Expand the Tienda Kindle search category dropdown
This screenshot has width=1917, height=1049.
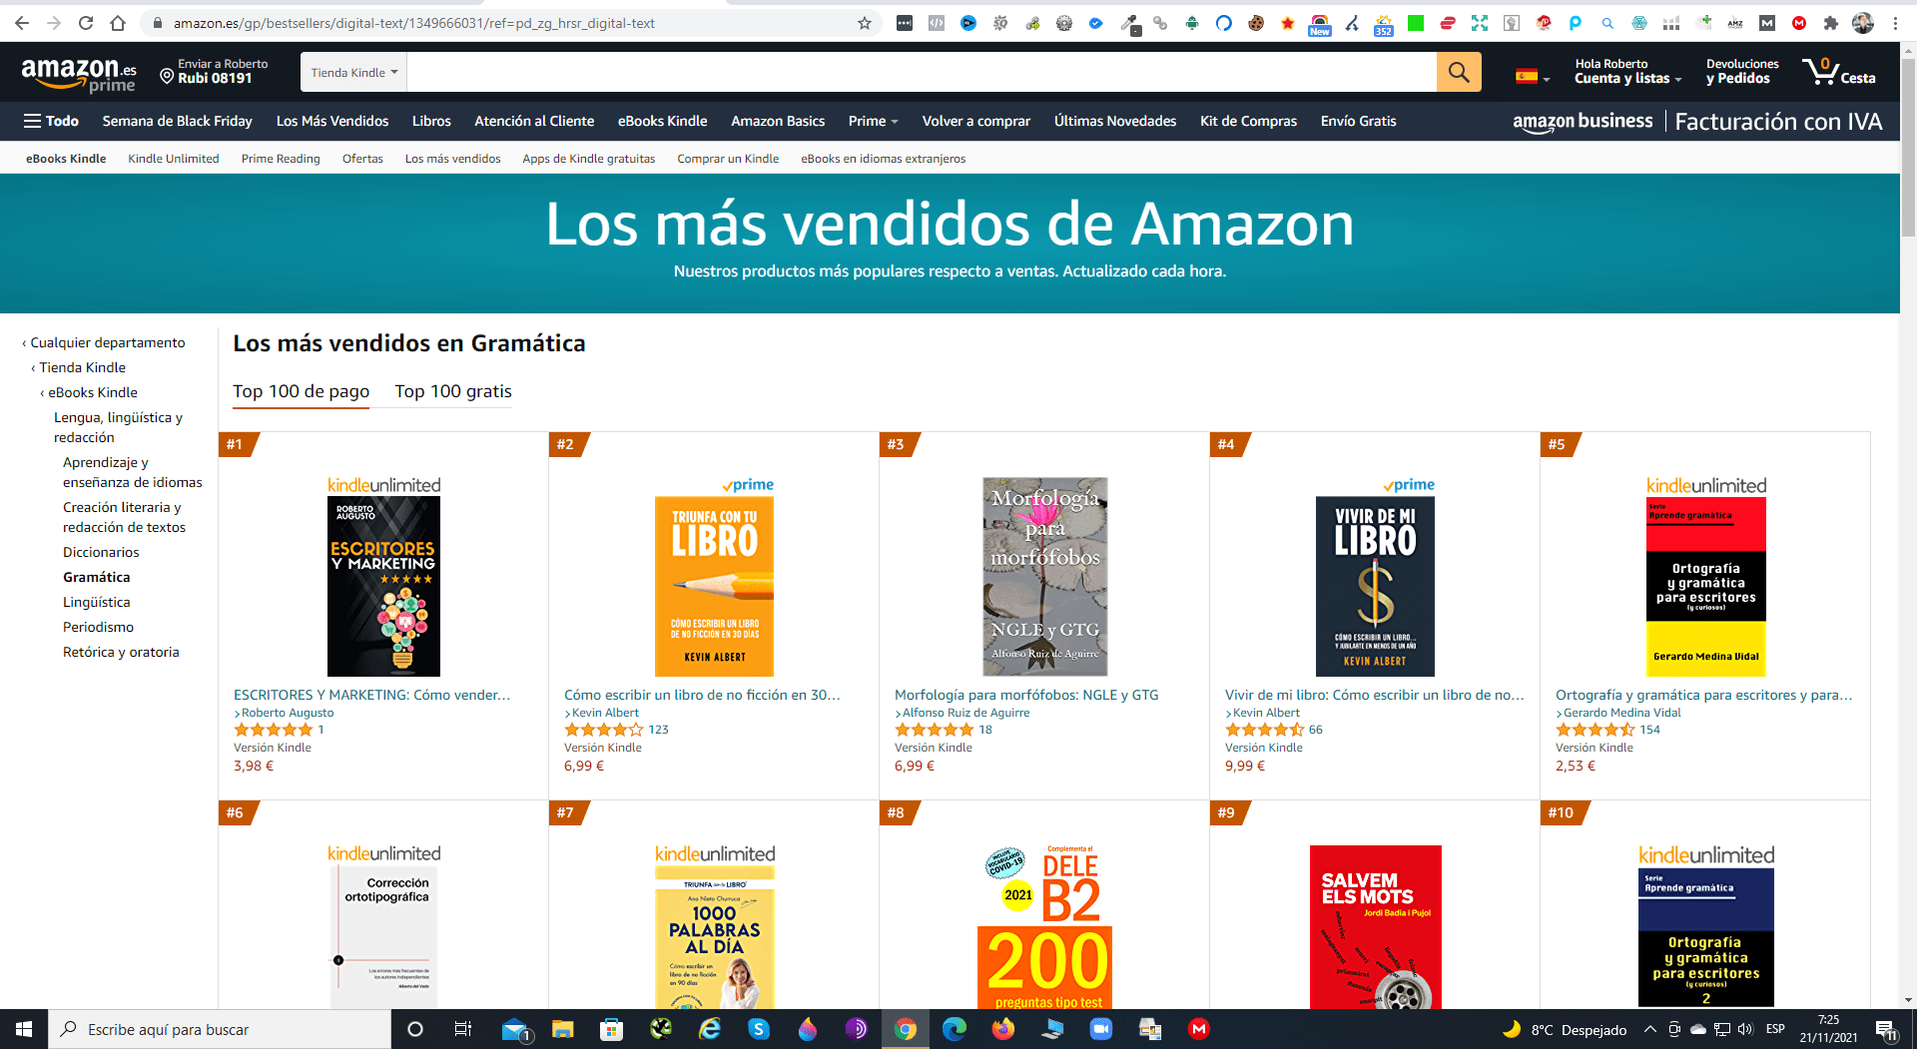pyautogui.click(x=353, y=72)
